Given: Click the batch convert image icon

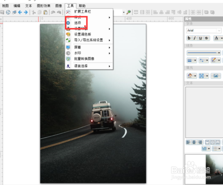Looking at the screenshot, I should 68,59.
